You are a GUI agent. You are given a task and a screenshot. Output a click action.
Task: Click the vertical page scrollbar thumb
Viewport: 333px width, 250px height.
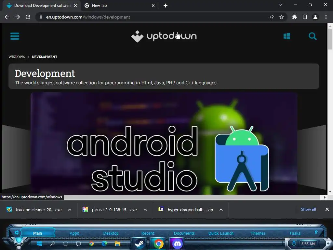point(330,39)
